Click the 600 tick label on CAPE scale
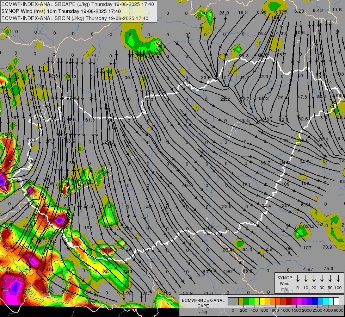Viewport: 345px width, 317px height. (x=265, y=310)
